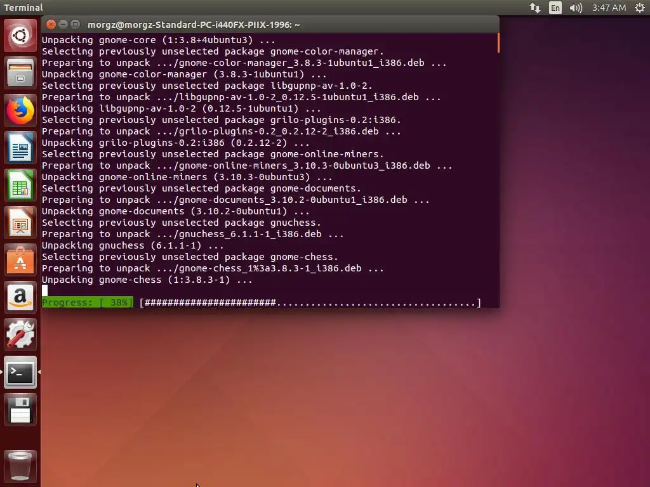Click 'grilo-plugins-0.2_0.2.12-2_i386.deb' line

[x=222, y=131]
